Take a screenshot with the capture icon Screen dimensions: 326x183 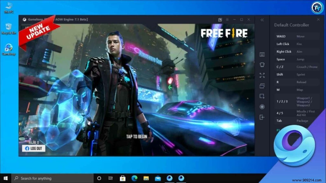(x=262, y=96)
